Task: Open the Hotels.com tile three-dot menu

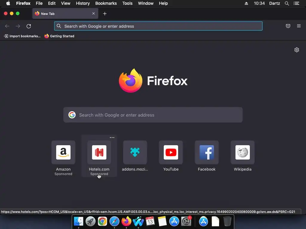Action: 112,137
